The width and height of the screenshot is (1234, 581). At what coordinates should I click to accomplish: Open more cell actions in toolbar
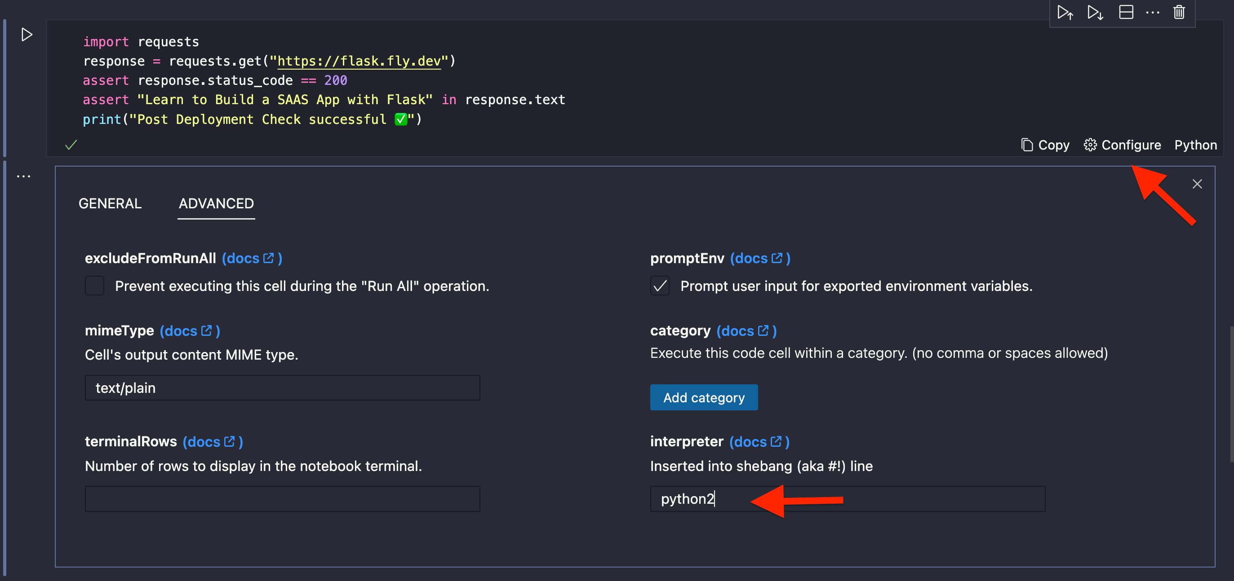click(1152, 12)
